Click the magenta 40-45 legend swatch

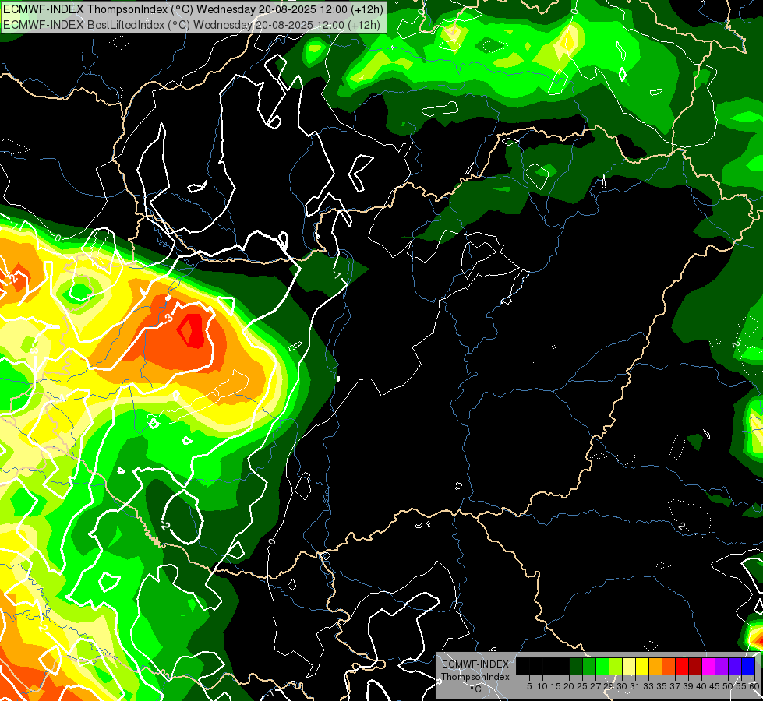pyautogui.click(x=708, y=666)
